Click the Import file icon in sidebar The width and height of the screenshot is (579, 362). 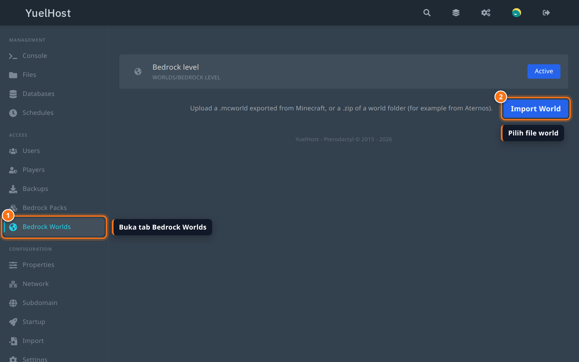click(13, 341)
